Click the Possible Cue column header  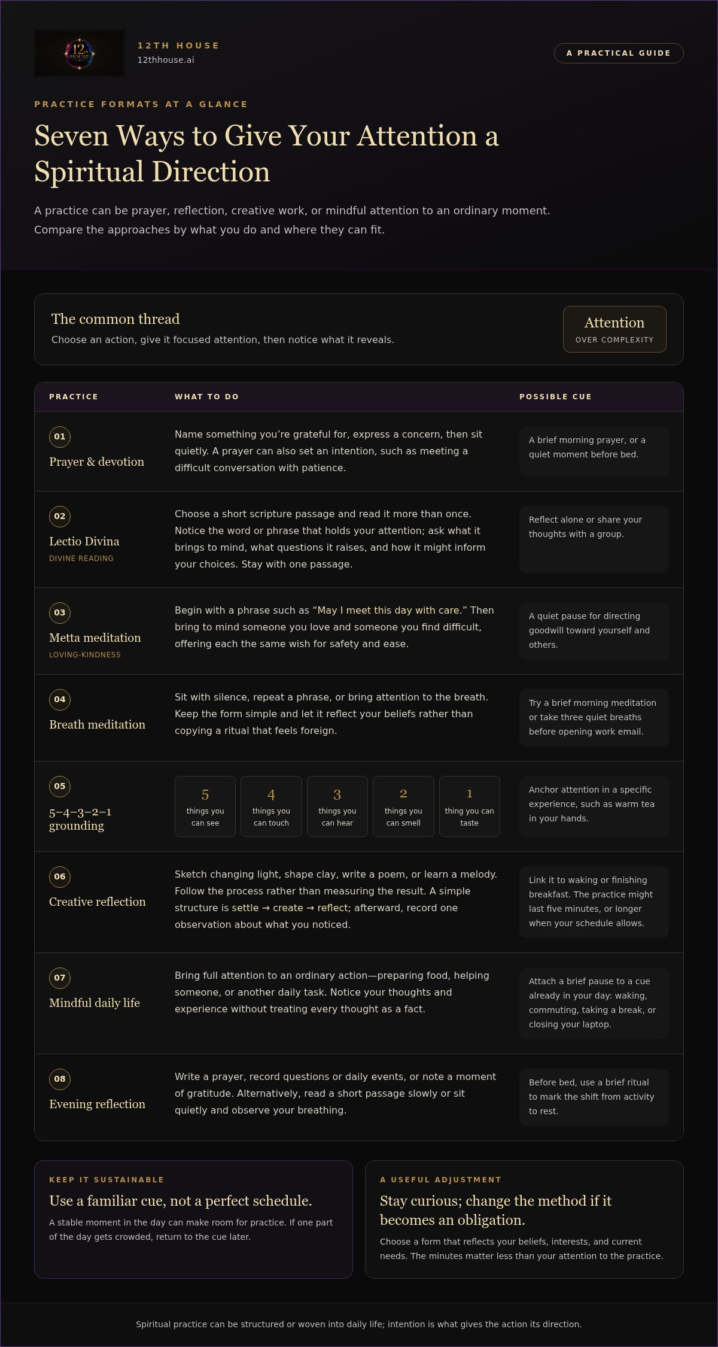555,397
